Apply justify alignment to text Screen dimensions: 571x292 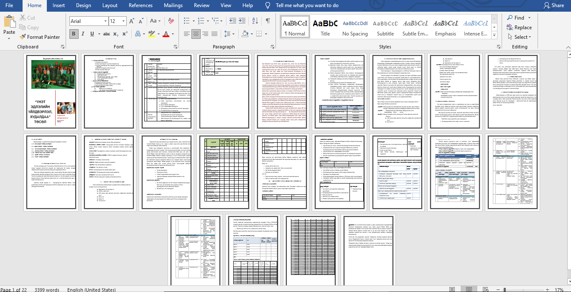(215, 34)
